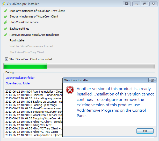This screenshot has height=141, width=159.
Task: Maximize the VisualCron pre-installer window
Action: point(145,4)
